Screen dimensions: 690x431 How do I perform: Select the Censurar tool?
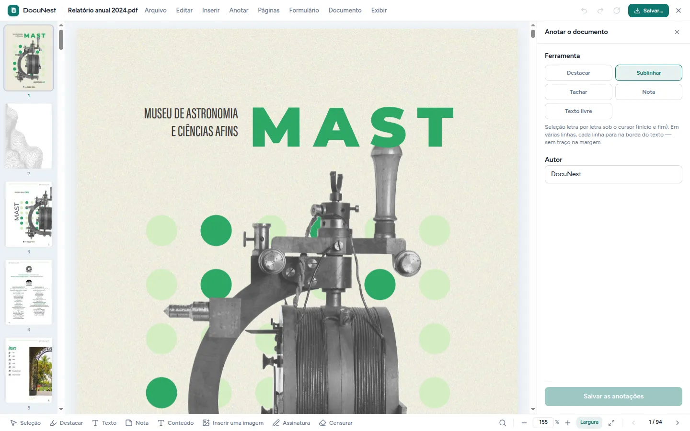tap(336, 423)
